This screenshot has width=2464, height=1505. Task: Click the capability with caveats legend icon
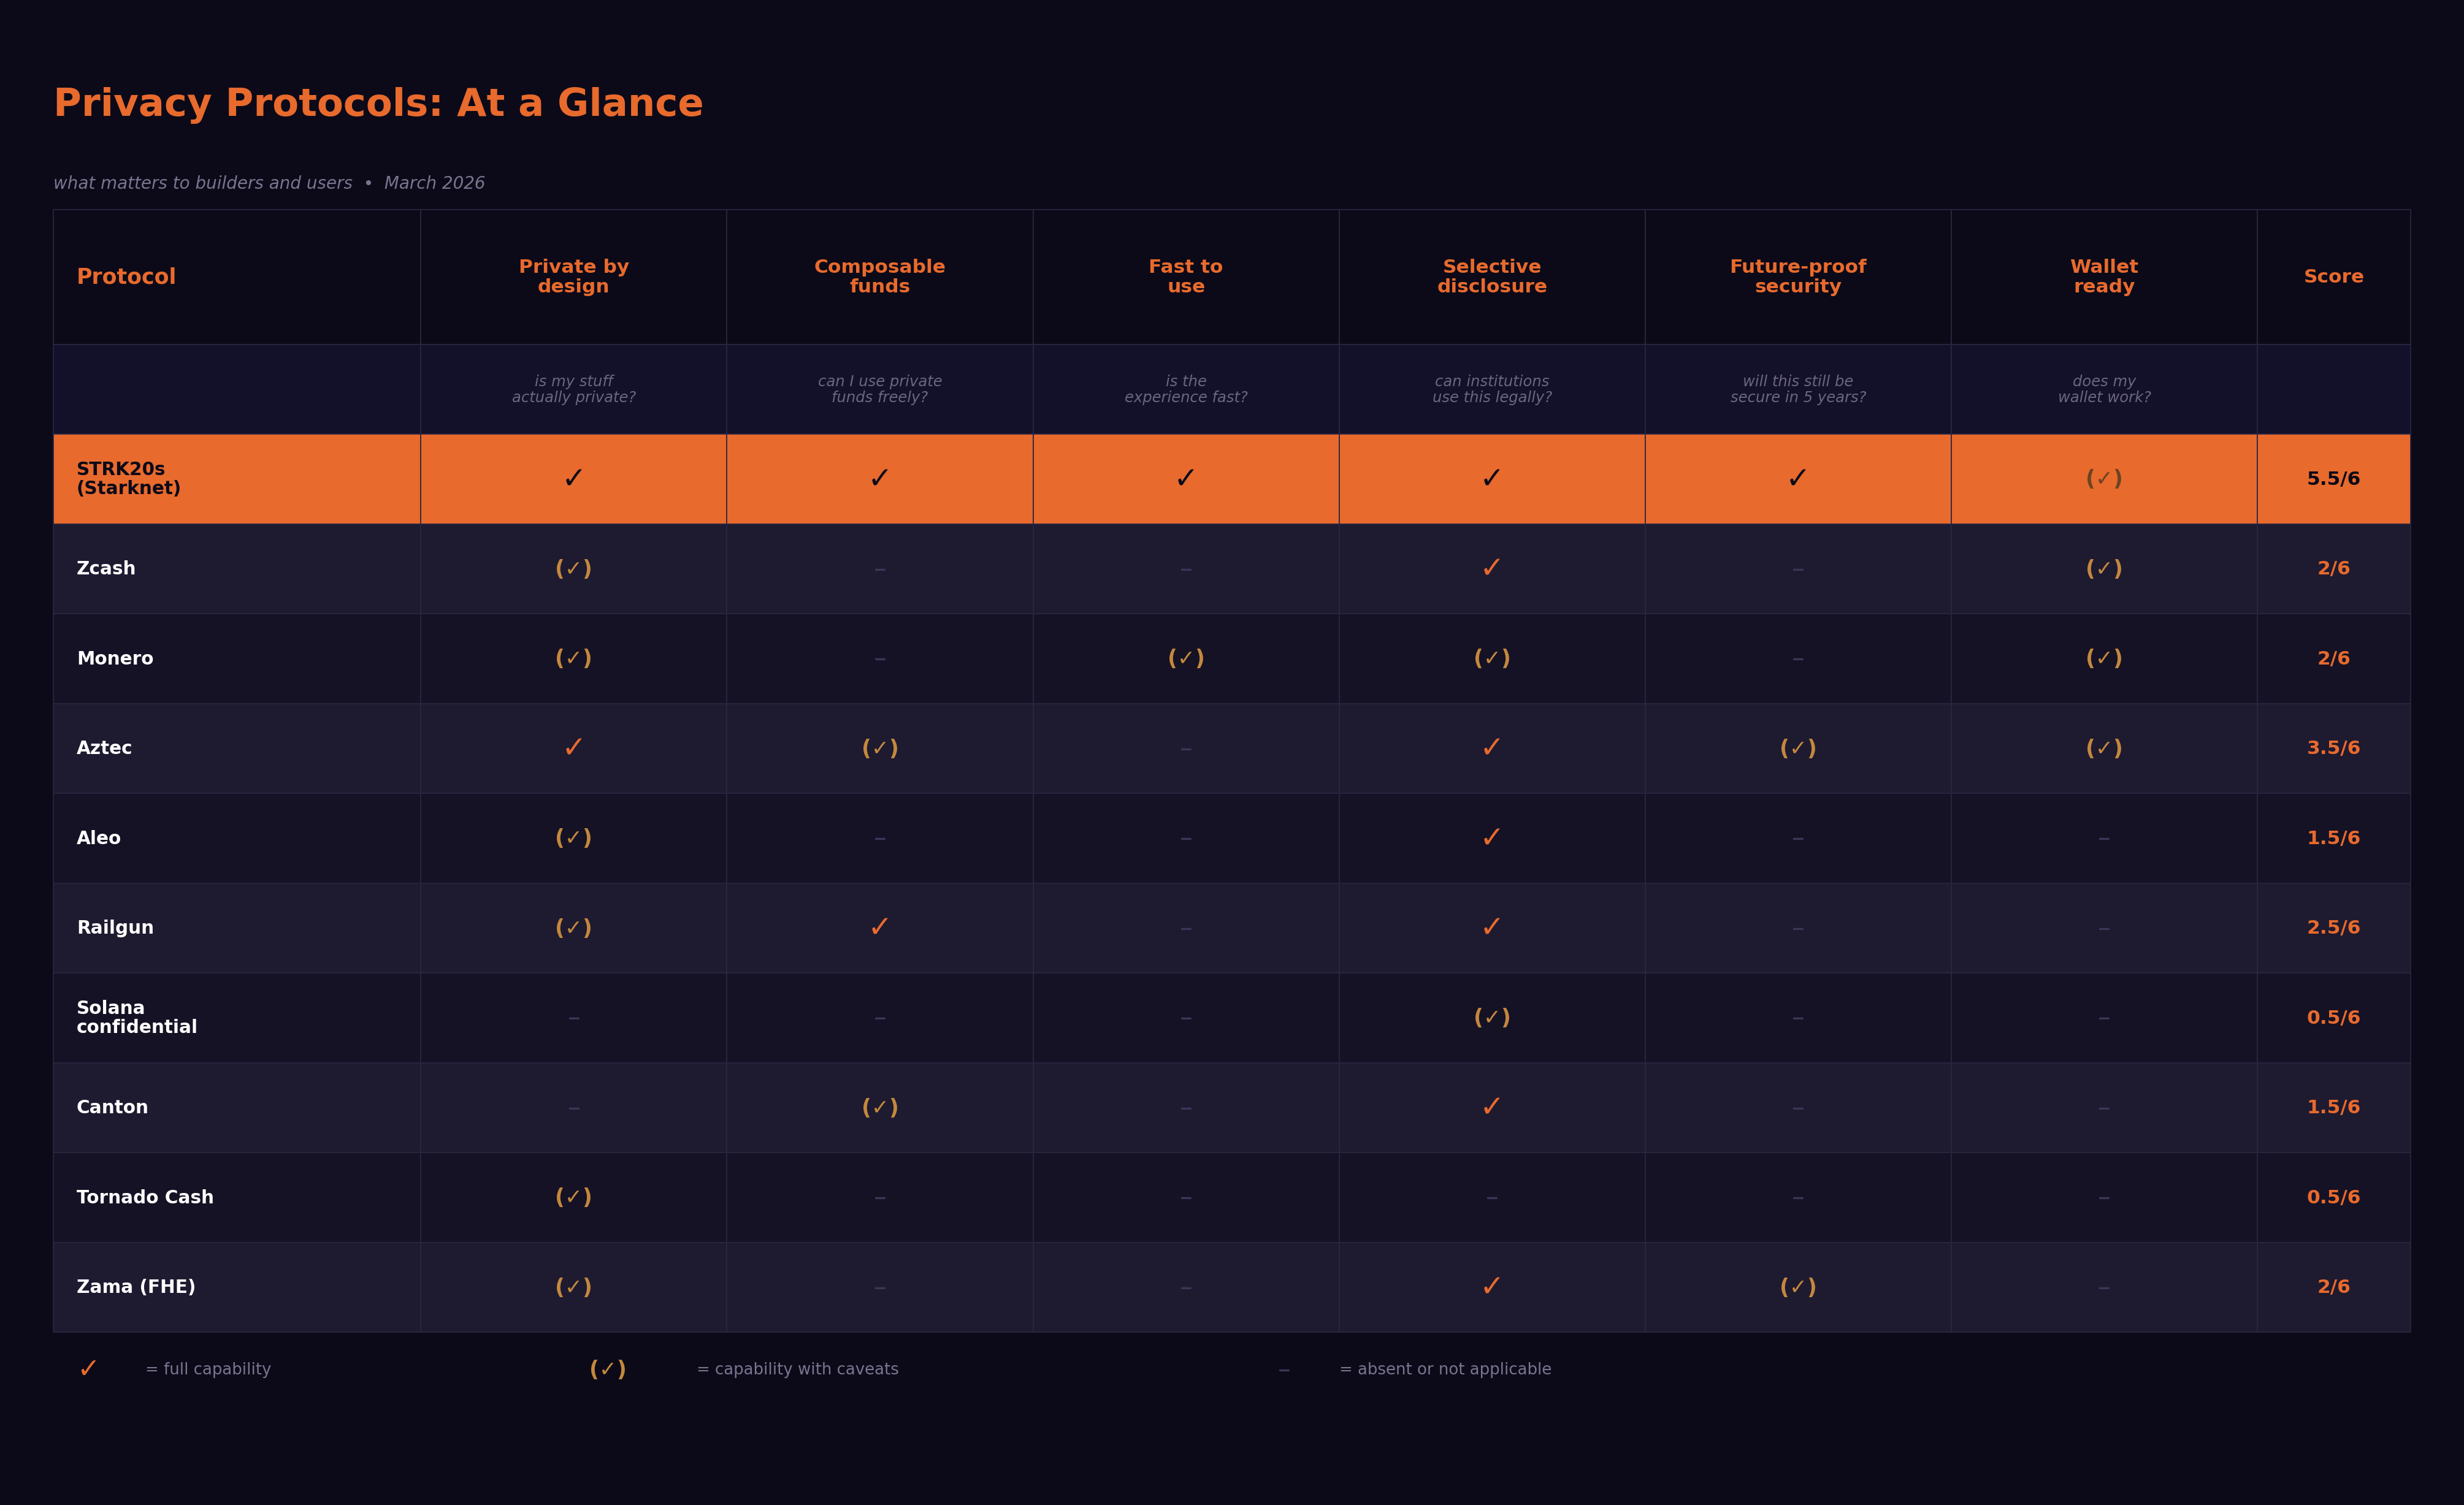point(607,1369)
